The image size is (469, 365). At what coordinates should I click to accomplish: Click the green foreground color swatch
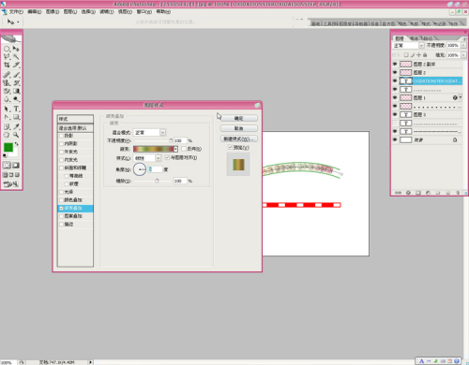(8, 147)
